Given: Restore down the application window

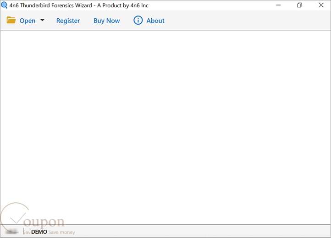Looking at the screenshot, I should [299, 5].
